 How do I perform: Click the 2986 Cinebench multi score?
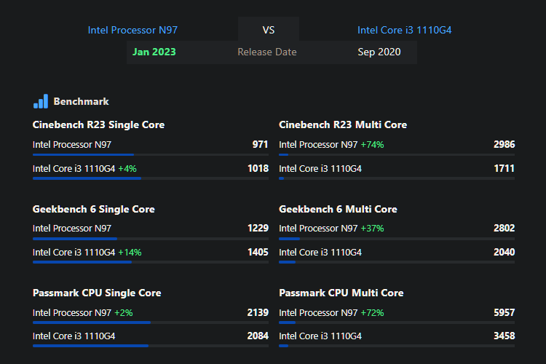coord(505,144)
